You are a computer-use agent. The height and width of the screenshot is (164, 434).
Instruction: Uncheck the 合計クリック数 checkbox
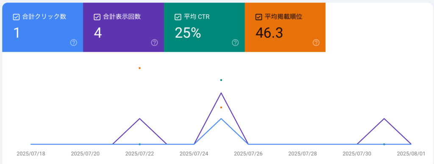click(x=16, y=17)
